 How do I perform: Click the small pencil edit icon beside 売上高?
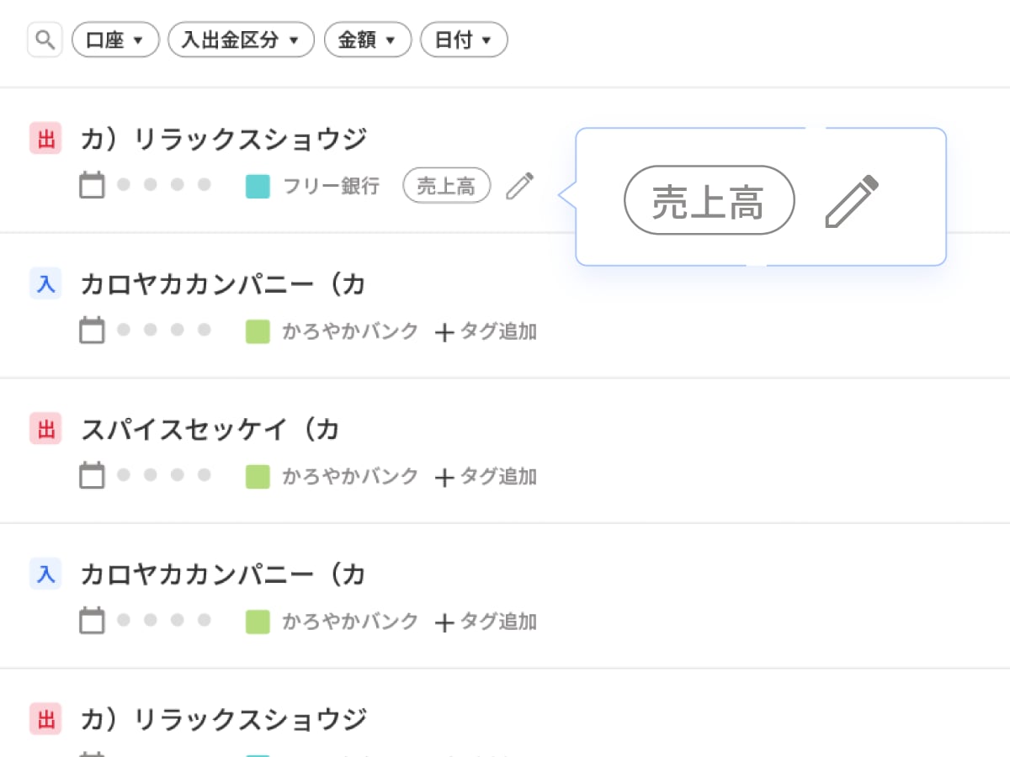click(x=519, y=186)
